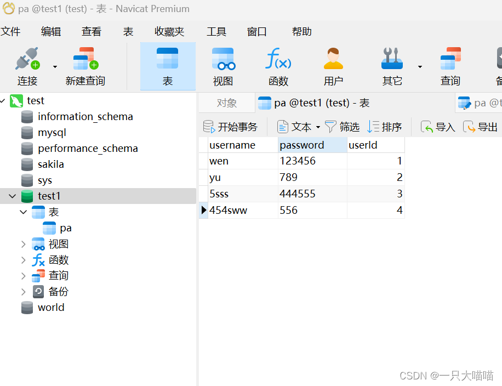This screenshot has width=502, height=386.
Task: Expand the dropdown arrow beside 连接
Action: click(x=54, y=65)
